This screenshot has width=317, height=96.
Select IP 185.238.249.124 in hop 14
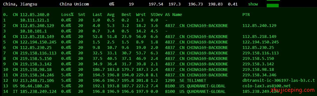pos(38,92)
